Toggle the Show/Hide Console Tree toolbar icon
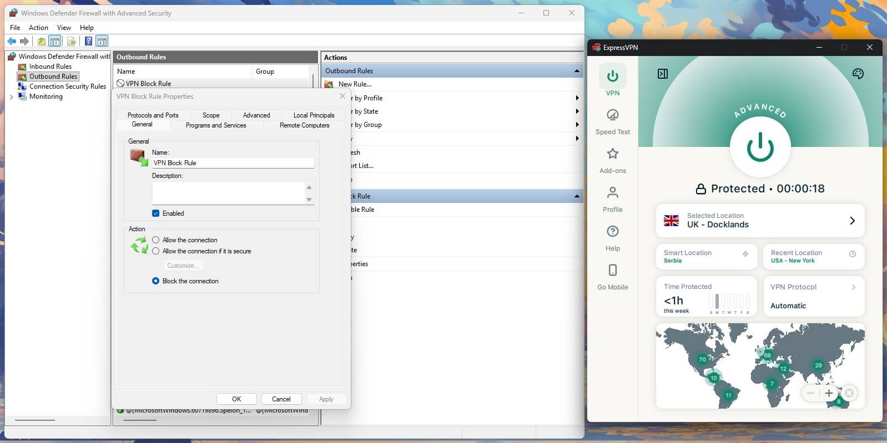 pos(54,41)
